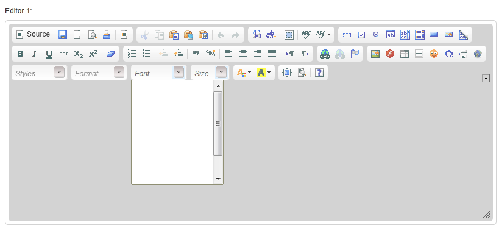Image resolution: width=499 pixels, height=231 pixels.
Task: Open the Replace tool icon
Action: point(271,35)
